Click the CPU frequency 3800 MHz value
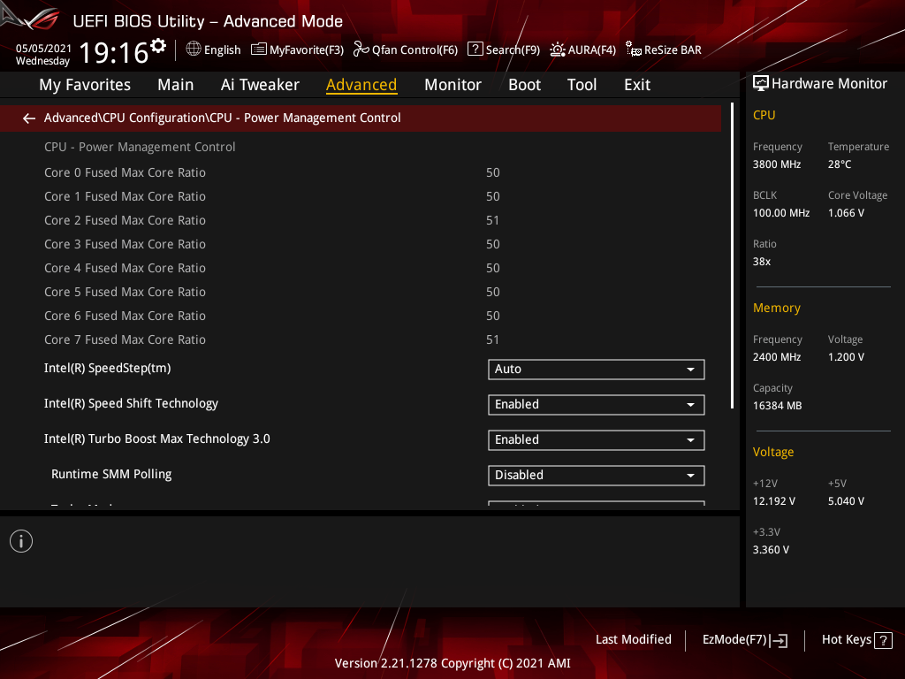This screenshot has height=679, width=905. [776, 164]
